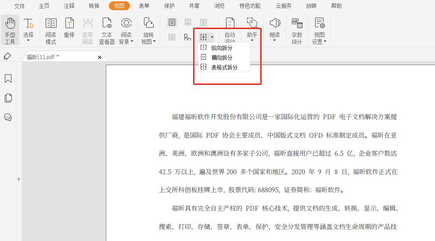Open the Present (放映) tab
The height and width of the screenshot is (241, 435).
(x=311, y=6)
